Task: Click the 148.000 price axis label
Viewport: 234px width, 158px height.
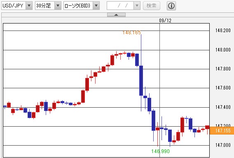Action: pos(223,50)
